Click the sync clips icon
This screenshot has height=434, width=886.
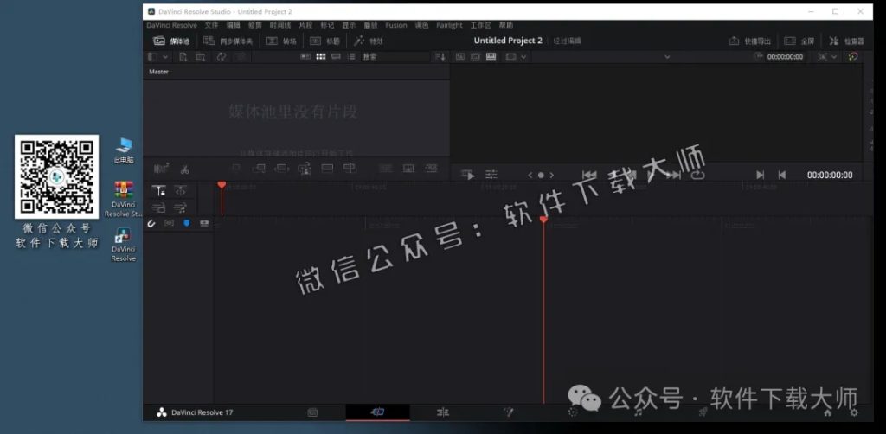(x=221, y=56)
